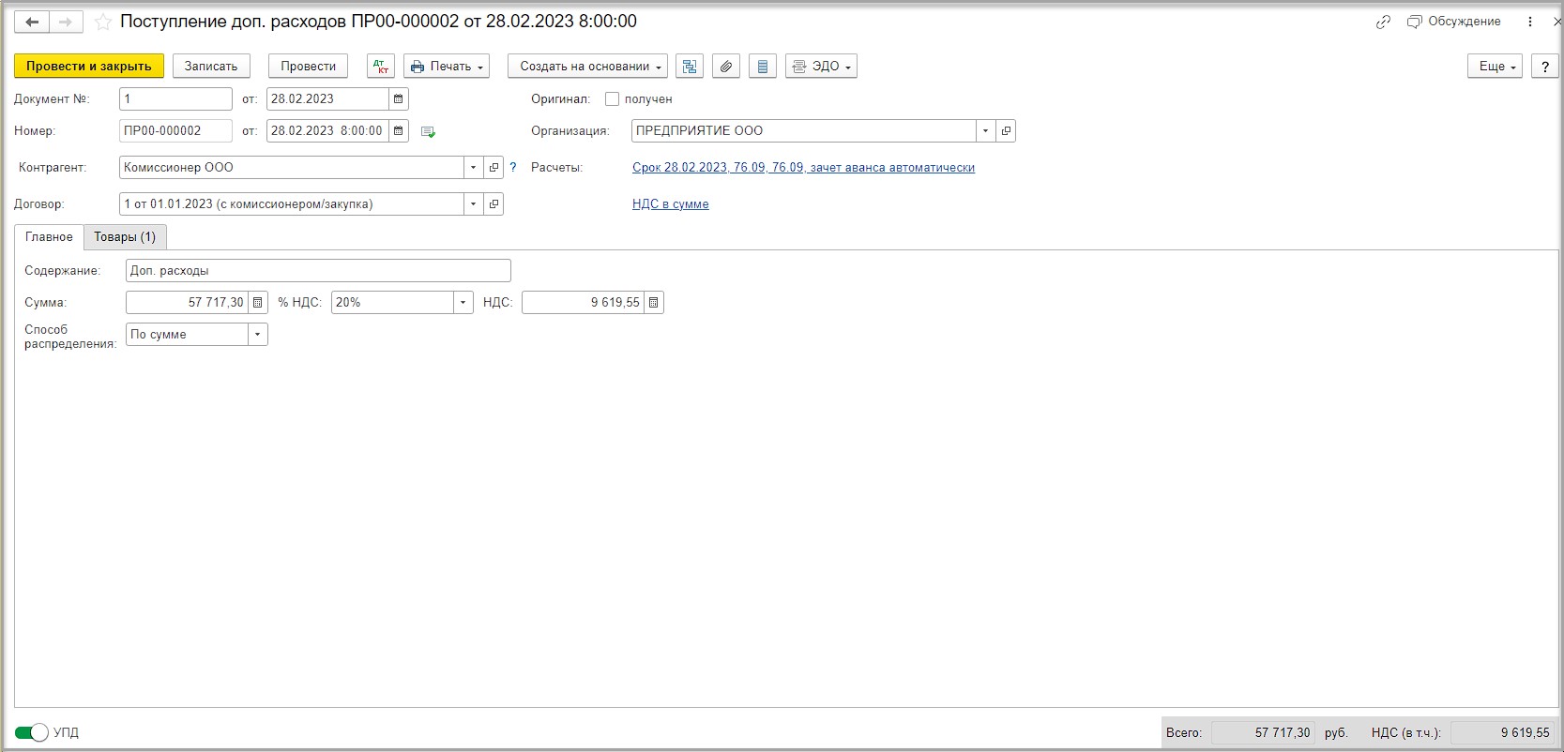Screen dimensions: 1564x752
Task: Open contract card icon next to Договор
Action: point(493,203)
